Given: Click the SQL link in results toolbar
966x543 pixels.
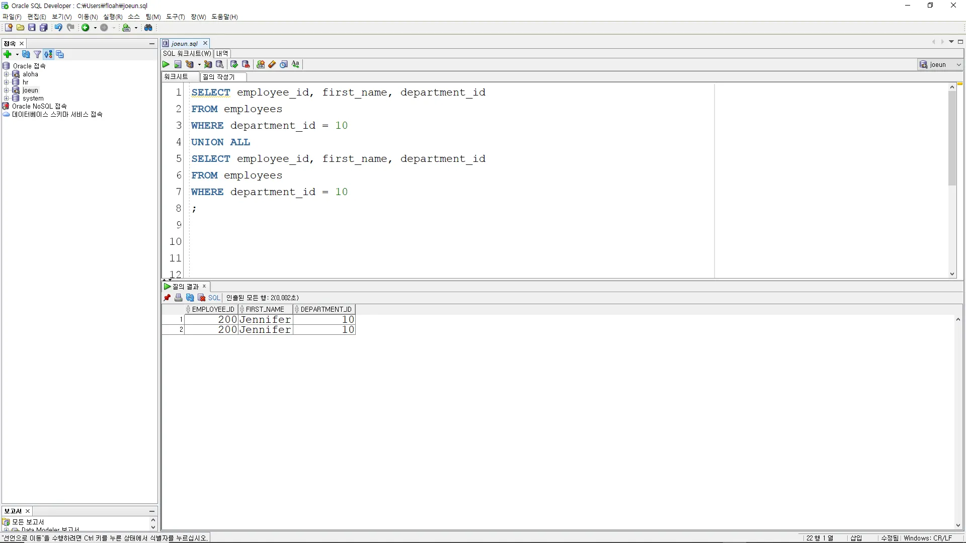Looking at the screenshot, I should (214, 298).
